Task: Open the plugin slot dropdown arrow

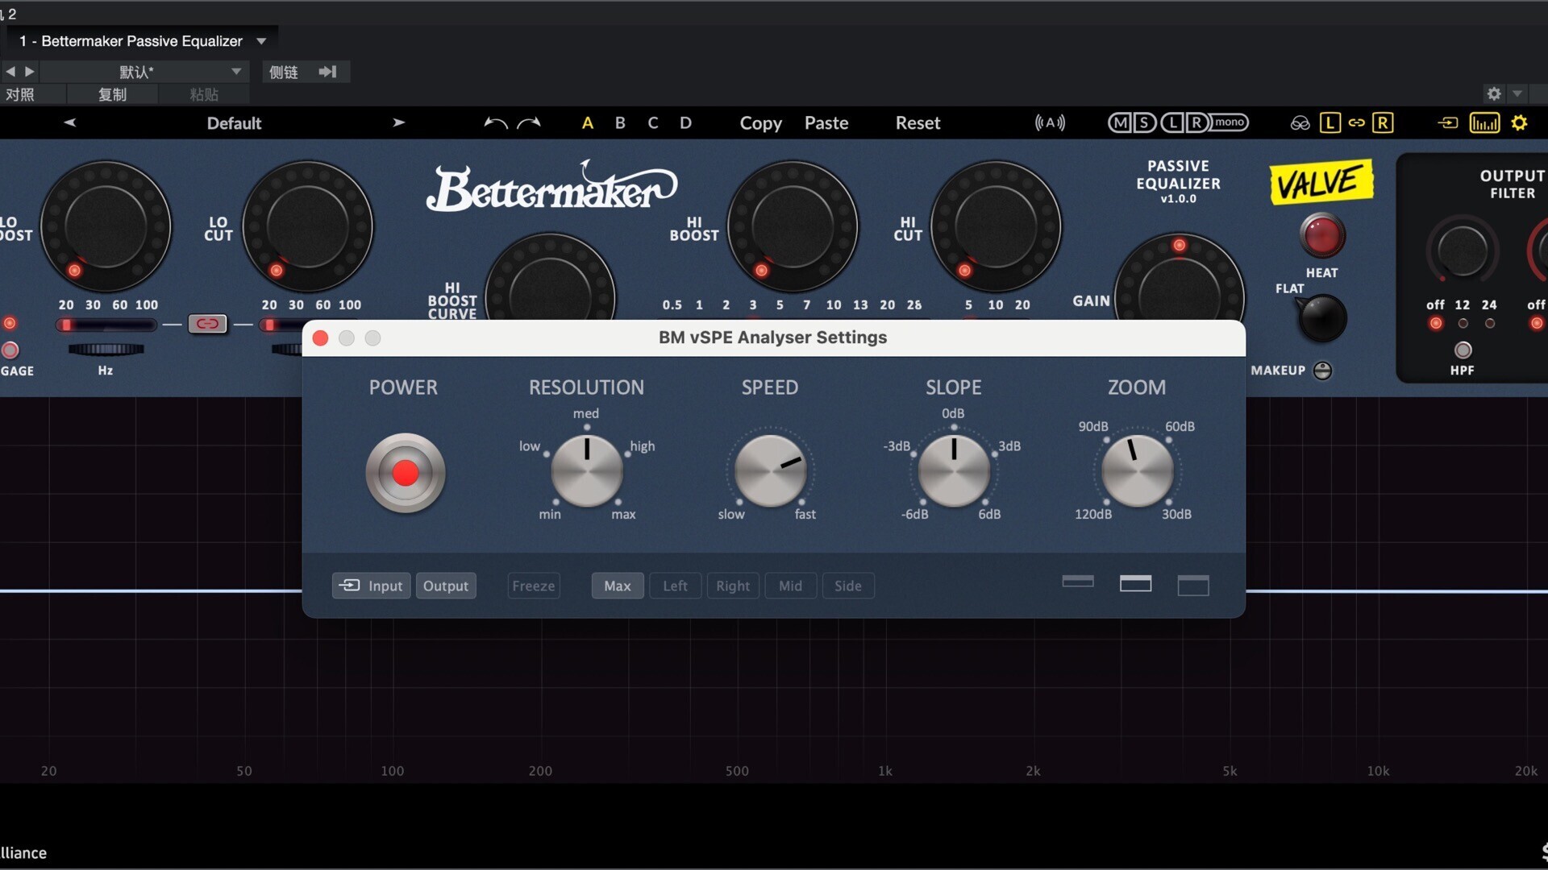Action: [261, 41]
